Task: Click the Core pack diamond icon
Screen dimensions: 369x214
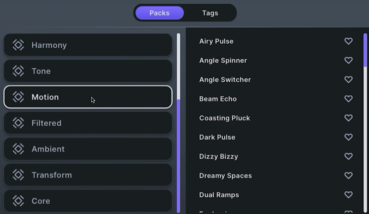Action: [x=18, y=201]
